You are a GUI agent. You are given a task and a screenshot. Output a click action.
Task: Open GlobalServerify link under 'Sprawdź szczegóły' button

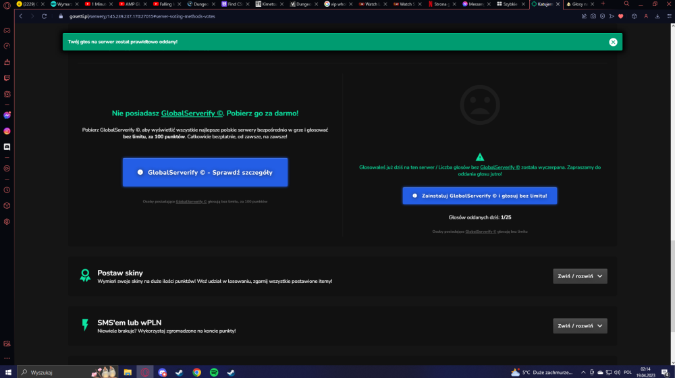click(191, 201)
